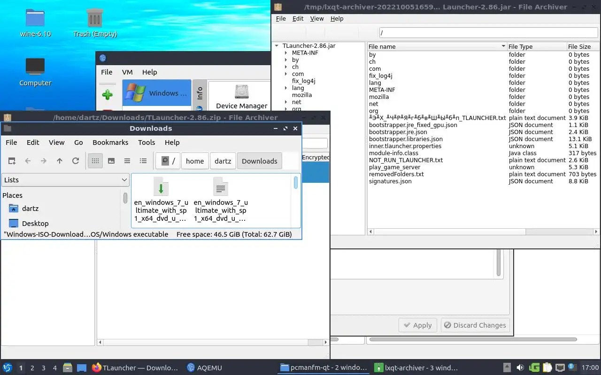601x375 pixels.
Task: Click the Discard Changes button
Action: 475,325
